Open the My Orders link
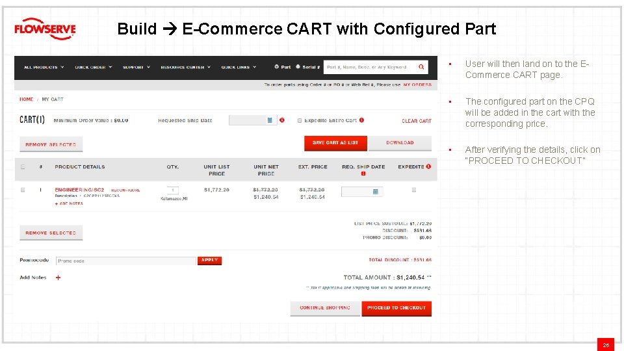This screenshot has height=351, width=624. click(x=417, y=84)
